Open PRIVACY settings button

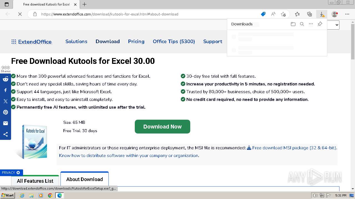[x=11, y=172]
